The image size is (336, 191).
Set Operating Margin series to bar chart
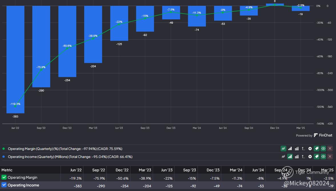tap(290, 149)
